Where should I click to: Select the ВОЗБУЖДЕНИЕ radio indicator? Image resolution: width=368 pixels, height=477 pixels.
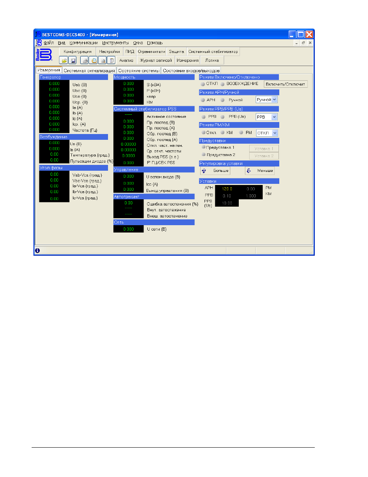[223, 84]
